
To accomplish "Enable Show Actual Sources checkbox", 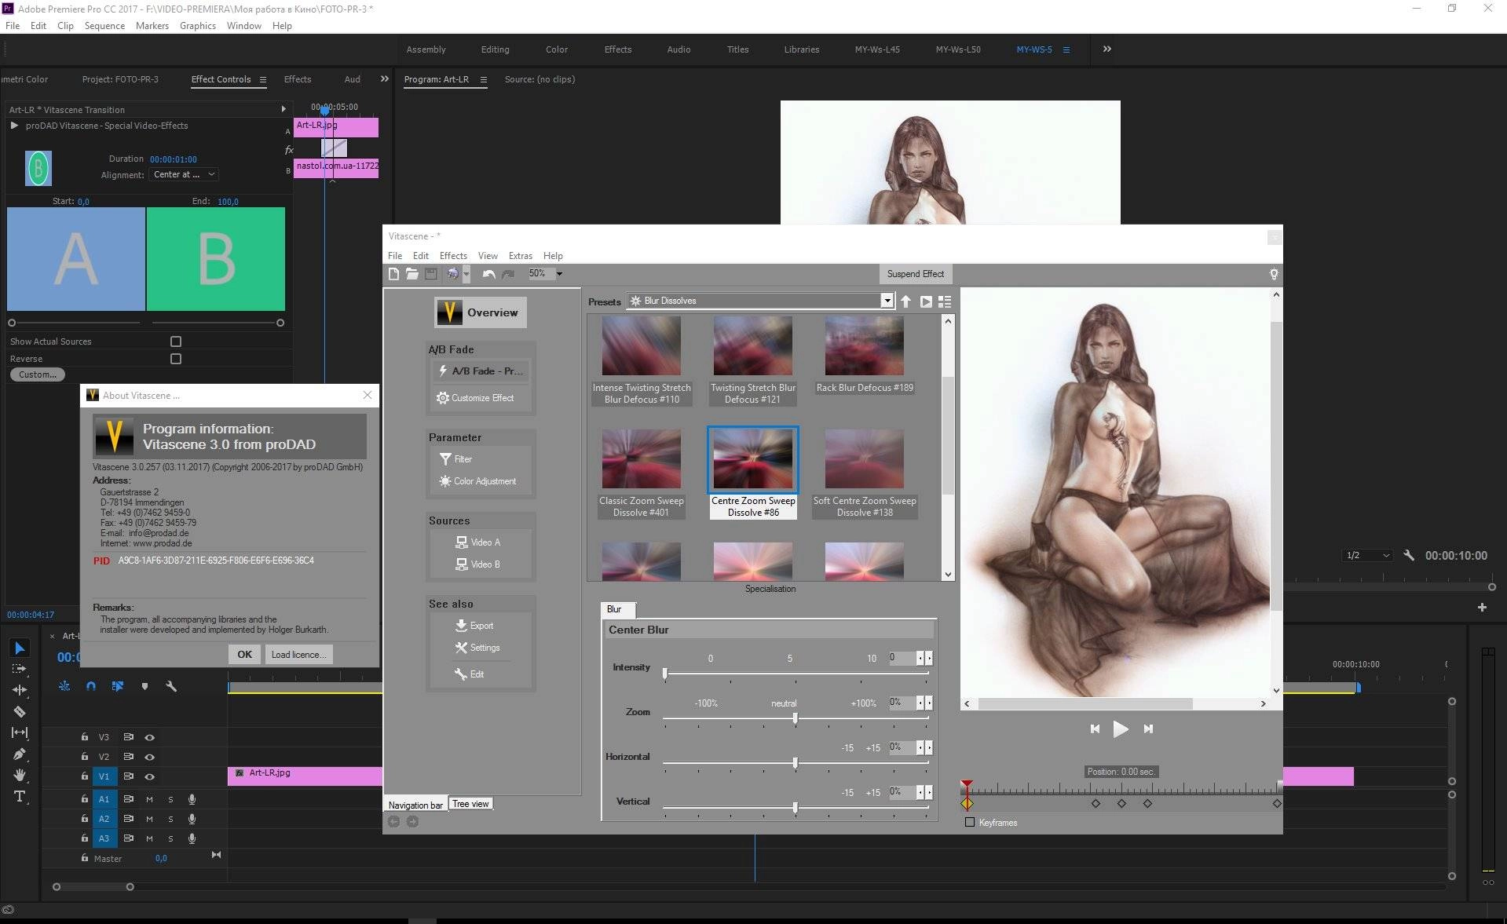I will [176, 341].
